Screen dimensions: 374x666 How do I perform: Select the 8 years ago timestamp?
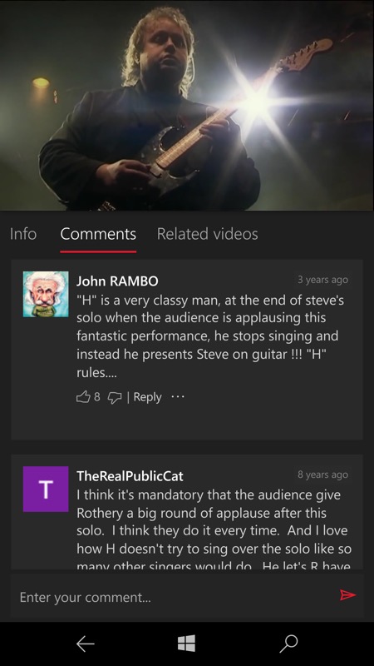[x=322, y=475]
